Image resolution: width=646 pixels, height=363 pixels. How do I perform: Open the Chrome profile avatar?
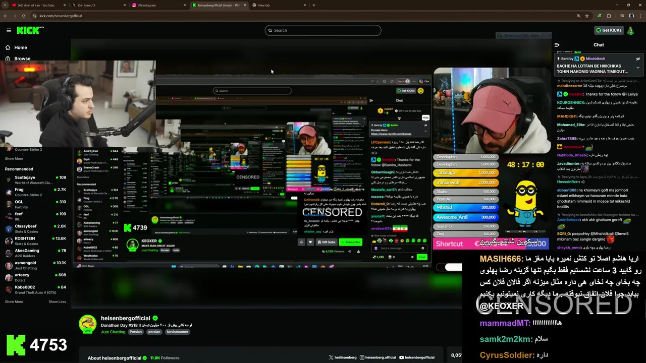coord(631,16)
